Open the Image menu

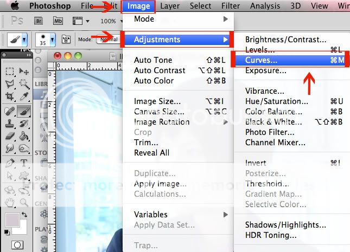138,6
